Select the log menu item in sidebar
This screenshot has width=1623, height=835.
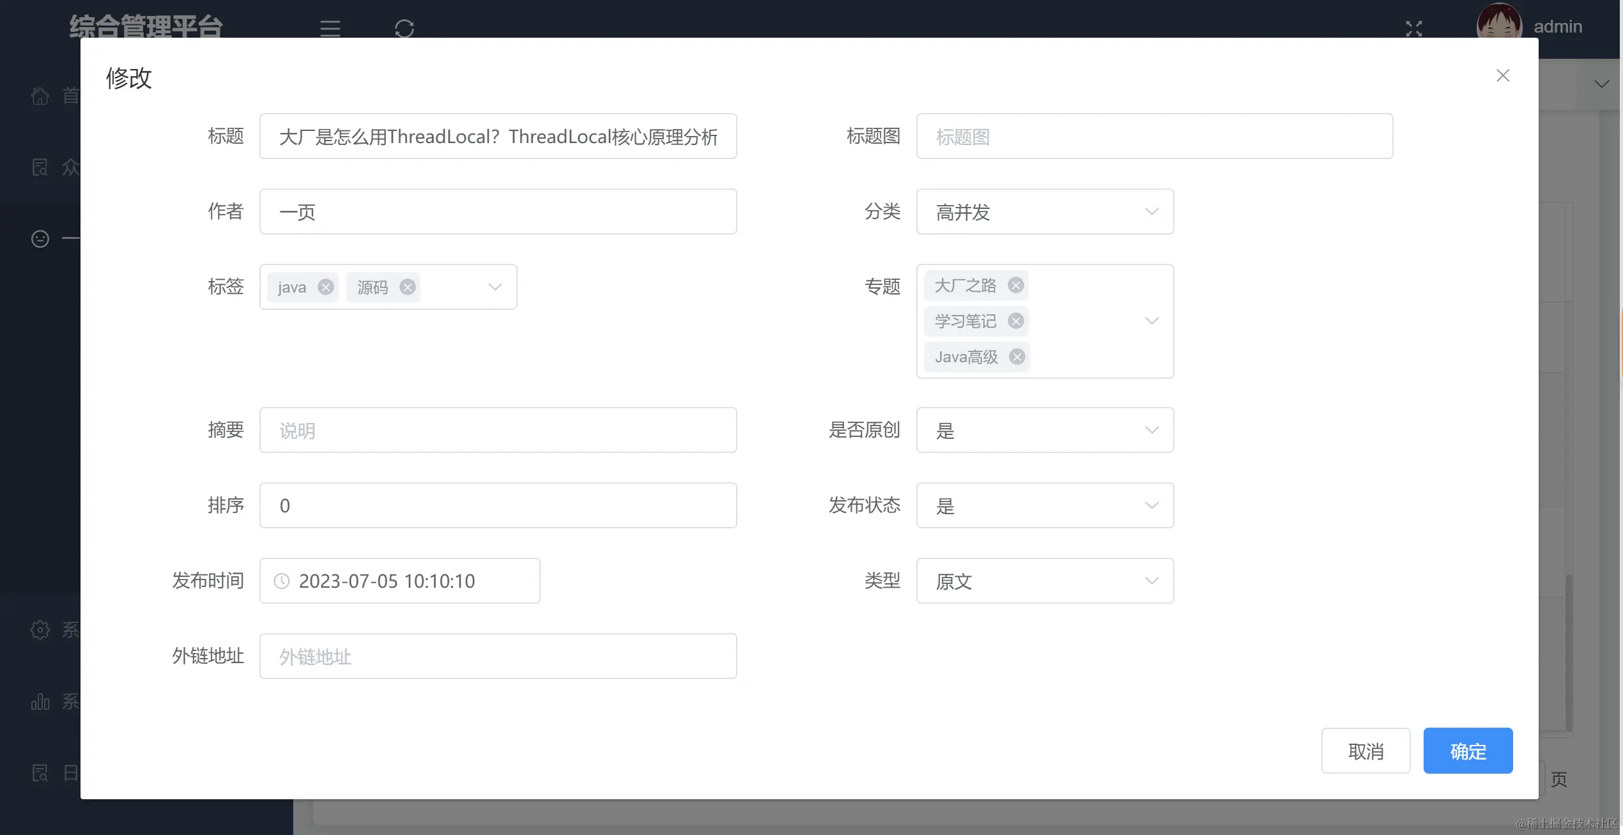[40, 773]
